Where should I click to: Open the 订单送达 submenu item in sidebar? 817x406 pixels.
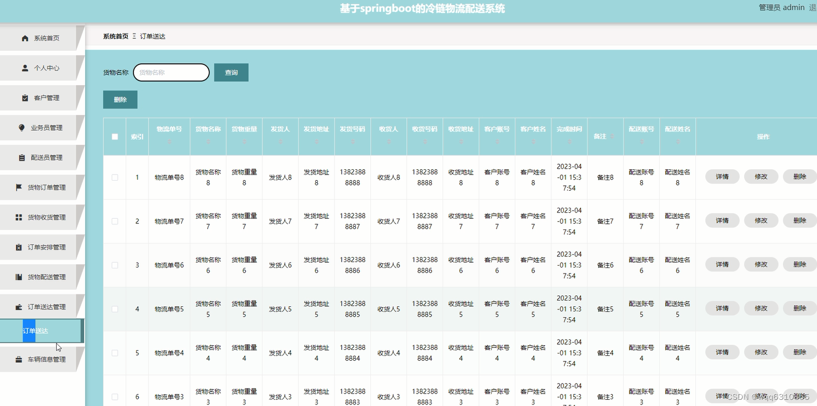41,331
